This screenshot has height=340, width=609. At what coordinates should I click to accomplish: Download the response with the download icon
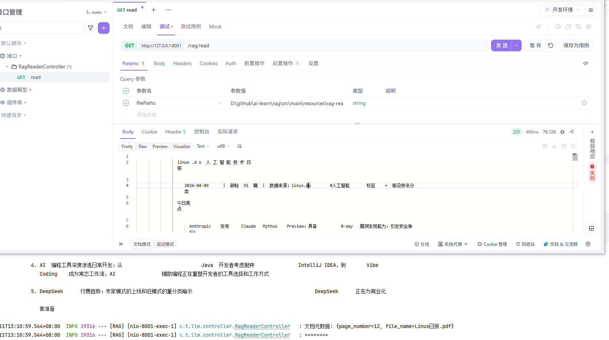click(554, 146)
